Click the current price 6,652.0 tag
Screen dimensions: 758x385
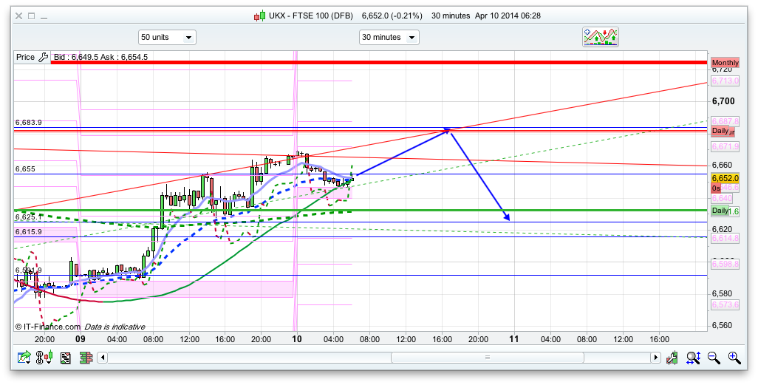coord(724,178)
